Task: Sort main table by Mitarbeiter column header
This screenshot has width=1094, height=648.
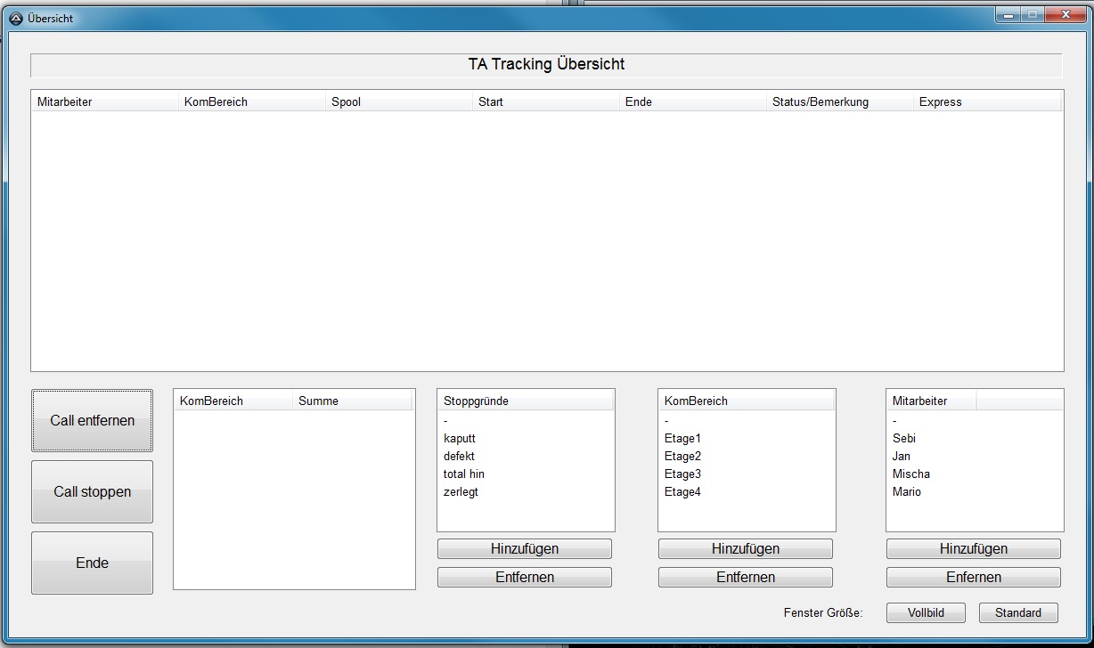Action: [x=104, y=101]
